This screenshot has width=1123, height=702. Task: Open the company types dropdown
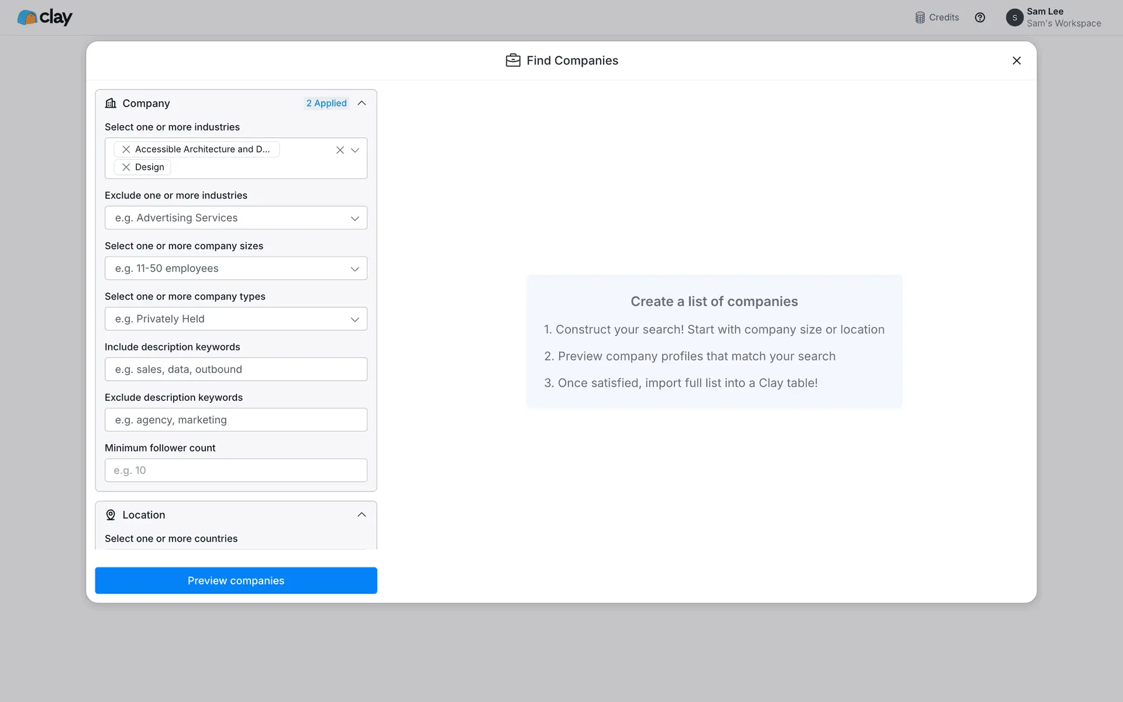(236, 319)
